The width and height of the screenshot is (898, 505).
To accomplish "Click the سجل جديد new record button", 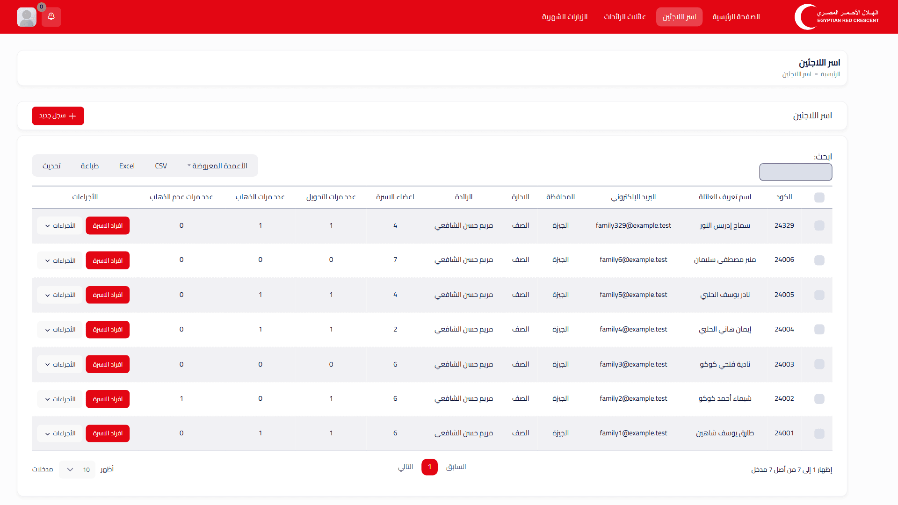I will 58,116.
